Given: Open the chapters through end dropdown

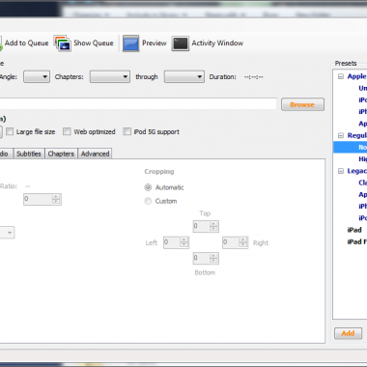Looking at the screenshot, I should tap(184, 77).
